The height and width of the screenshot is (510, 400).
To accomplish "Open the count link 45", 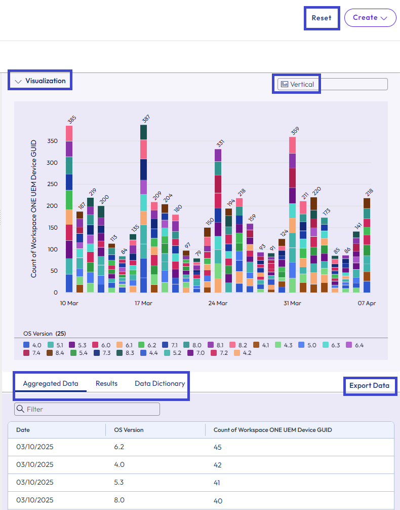I will point(217,447).
